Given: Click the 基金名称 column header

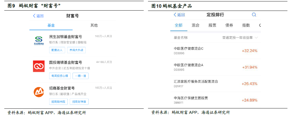Looking at the screenshot, I should click(181, 37).
